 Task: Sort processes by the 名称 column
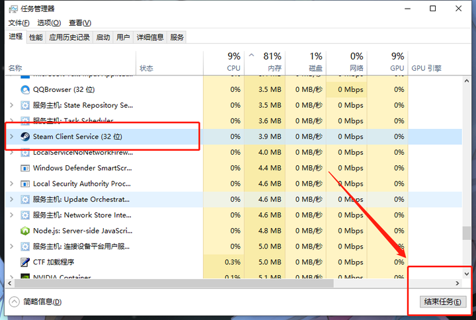[71, 63]
